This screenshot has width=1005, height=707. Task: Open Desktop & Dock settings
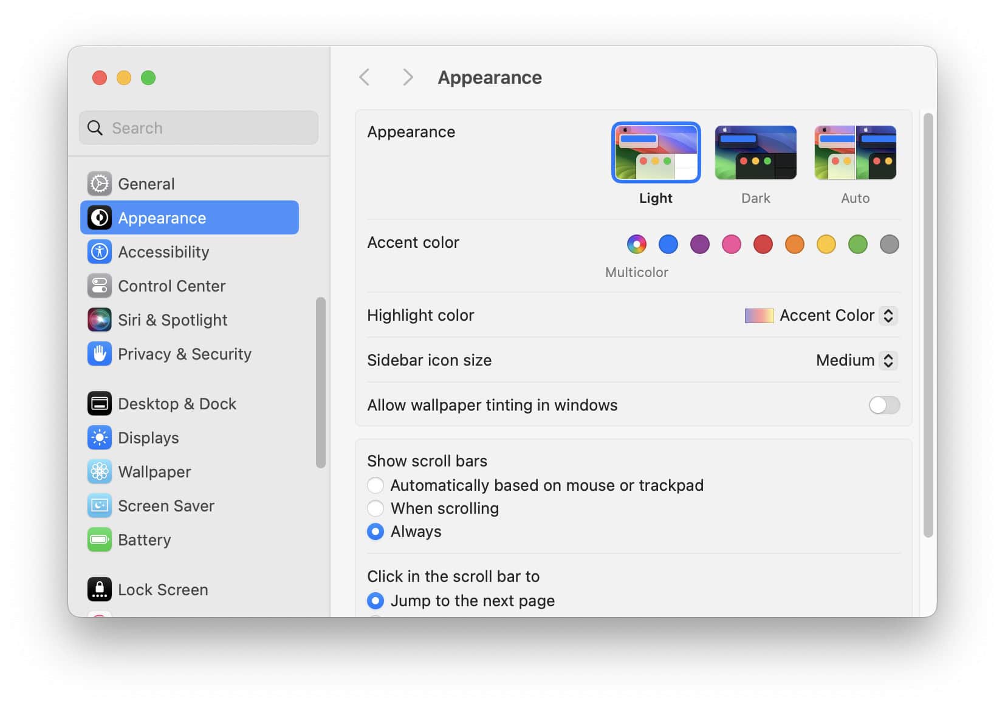(x=100, y=403)
